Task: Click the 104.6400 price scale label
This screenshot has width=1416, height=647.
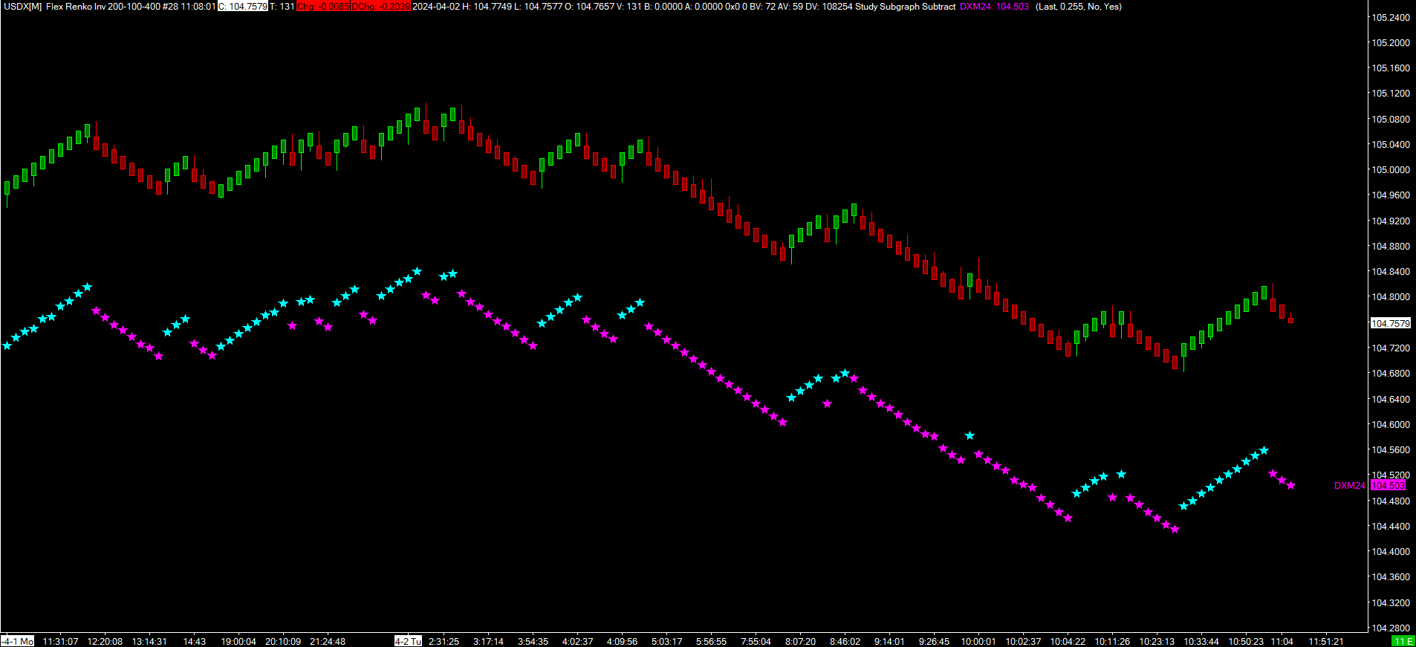Action: pos(1390,399)
